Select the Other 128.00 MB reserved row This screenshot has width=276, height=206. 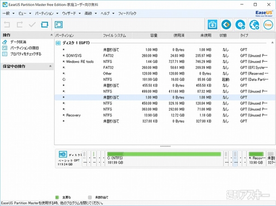[x=165, y=74]
